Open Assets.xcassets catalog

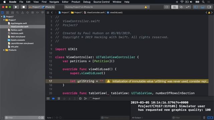18,40
